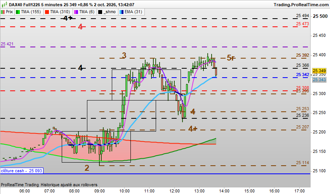
Task: Click the brown 25 253 level label
Action: tap(302, 109)
